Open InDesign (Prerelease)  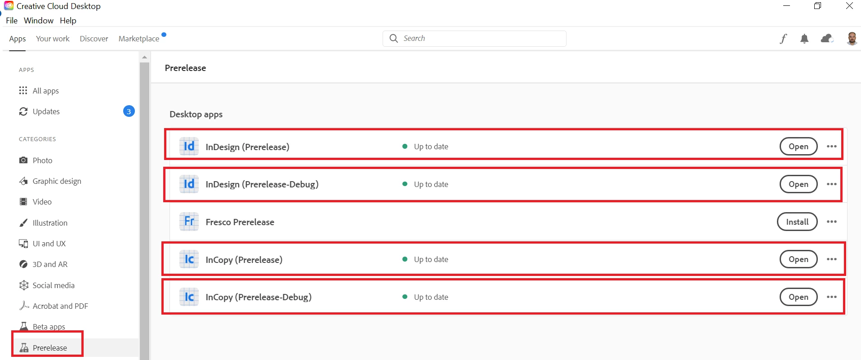798,147
